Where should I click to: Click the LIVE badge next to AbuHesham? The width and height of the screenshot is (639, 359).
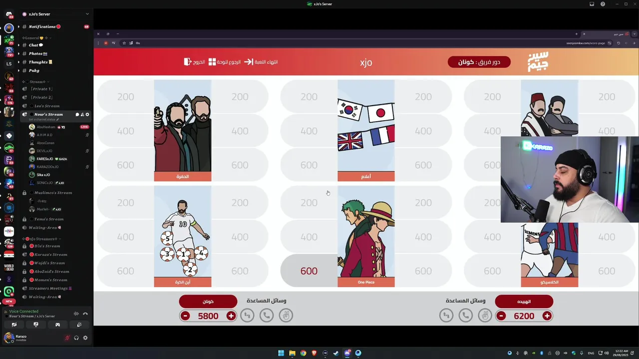pyautogui.click(x=84, y=127)
